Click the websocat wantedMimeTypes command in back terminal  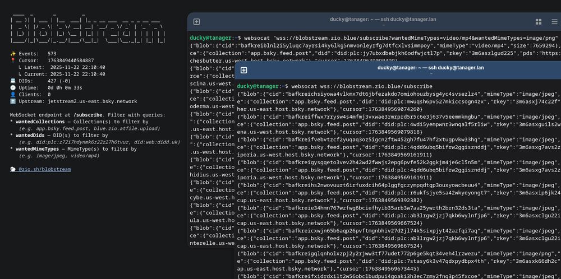(401, 38)
